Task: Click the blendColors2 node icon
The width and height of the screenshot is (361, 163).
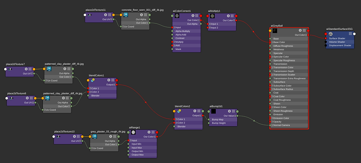Action: tap(179, 111)
